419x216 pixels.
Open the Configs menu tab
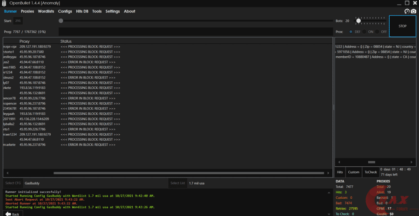coord(65,11)
